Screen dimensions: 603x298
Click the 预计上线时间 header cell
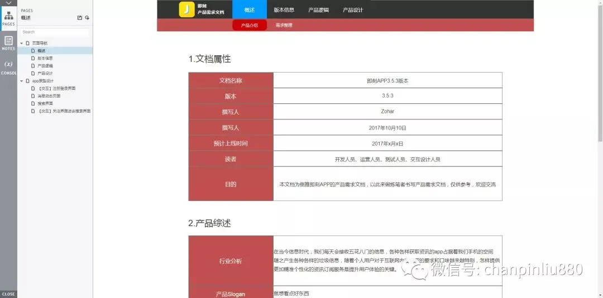[x=231, y=143]
